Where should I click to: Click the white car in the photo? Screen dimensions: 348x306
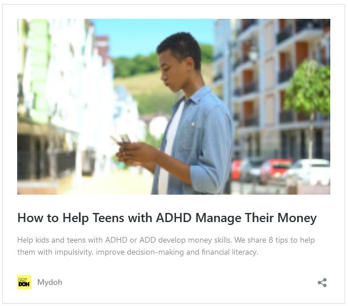[310, 171]
